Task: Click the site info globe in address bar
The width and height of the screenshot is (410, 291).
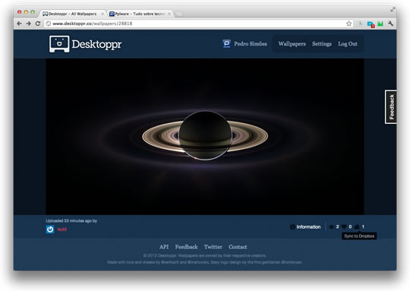Action: coord(49,24)
